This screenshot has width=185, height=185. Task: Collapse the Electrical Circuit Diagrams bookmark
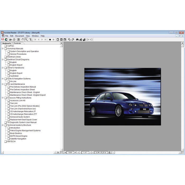click(2, 59)
